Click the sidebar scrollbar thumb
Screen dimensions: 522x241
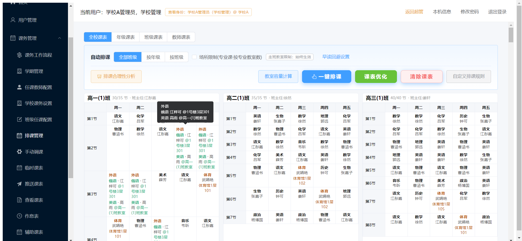(x=71, y=108)
